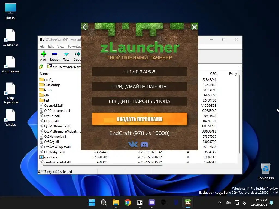Click CRC value E88978E1
279x209 pixels.
(210, 157)
